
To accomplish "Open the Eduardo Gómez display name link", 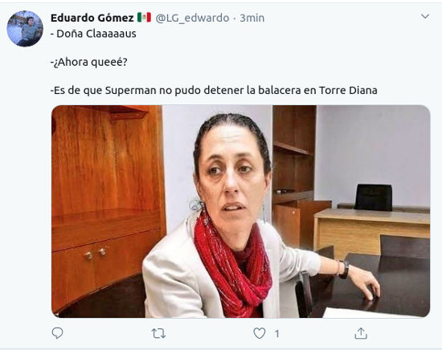I will pos(92,18).
